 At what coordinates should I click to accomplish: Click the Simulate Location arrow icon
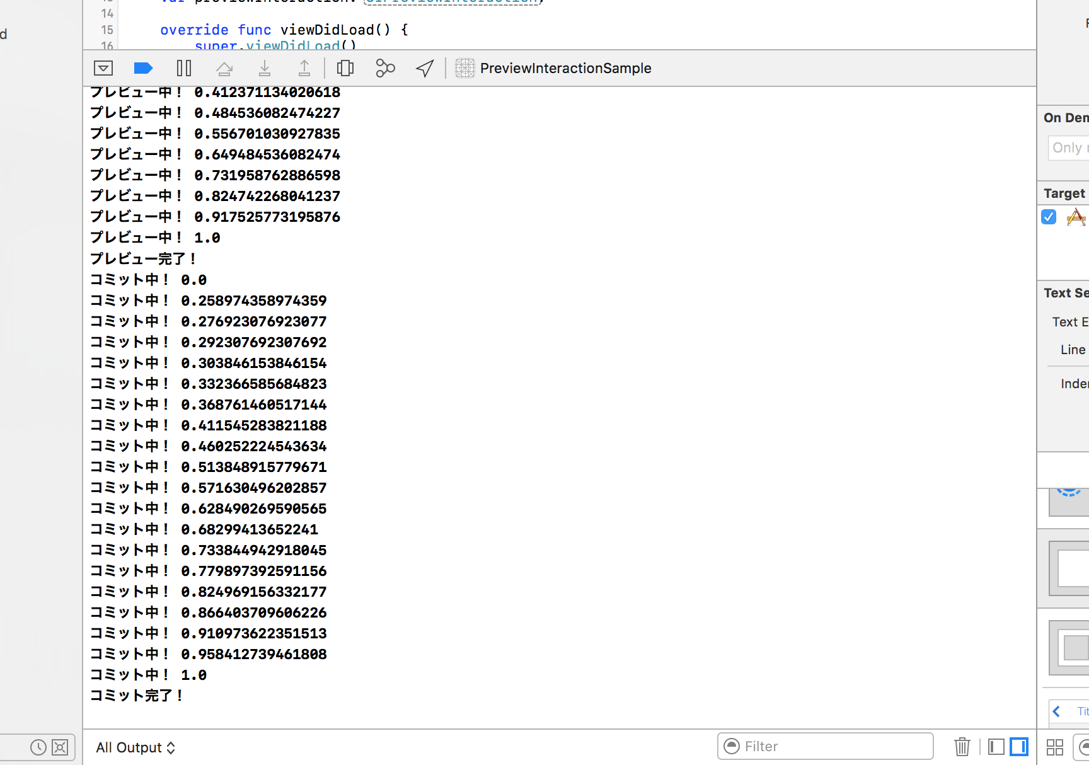[425, 68]
